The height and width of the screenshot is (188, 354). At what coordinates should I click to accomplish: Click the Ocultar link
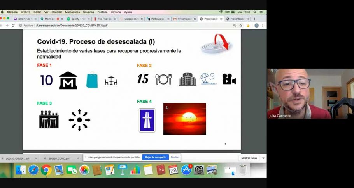click(x=175, y=157)
